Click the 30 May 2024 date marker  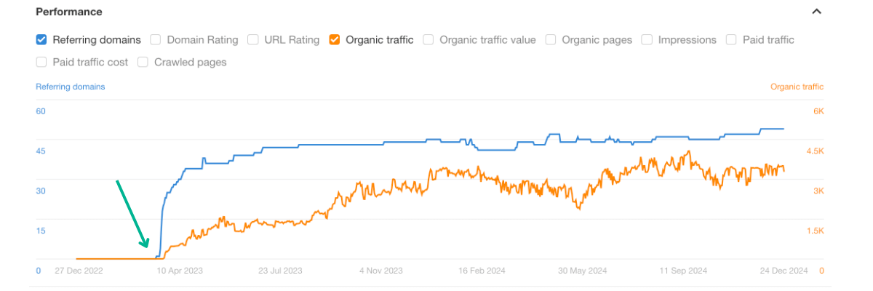coord(583,271)
